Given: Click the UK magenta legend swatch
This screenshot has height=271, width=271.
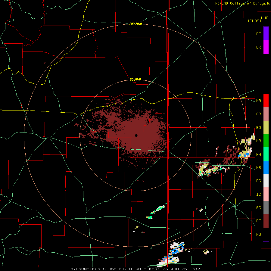Looking at the screenshot, I should (x=266, y=47).
